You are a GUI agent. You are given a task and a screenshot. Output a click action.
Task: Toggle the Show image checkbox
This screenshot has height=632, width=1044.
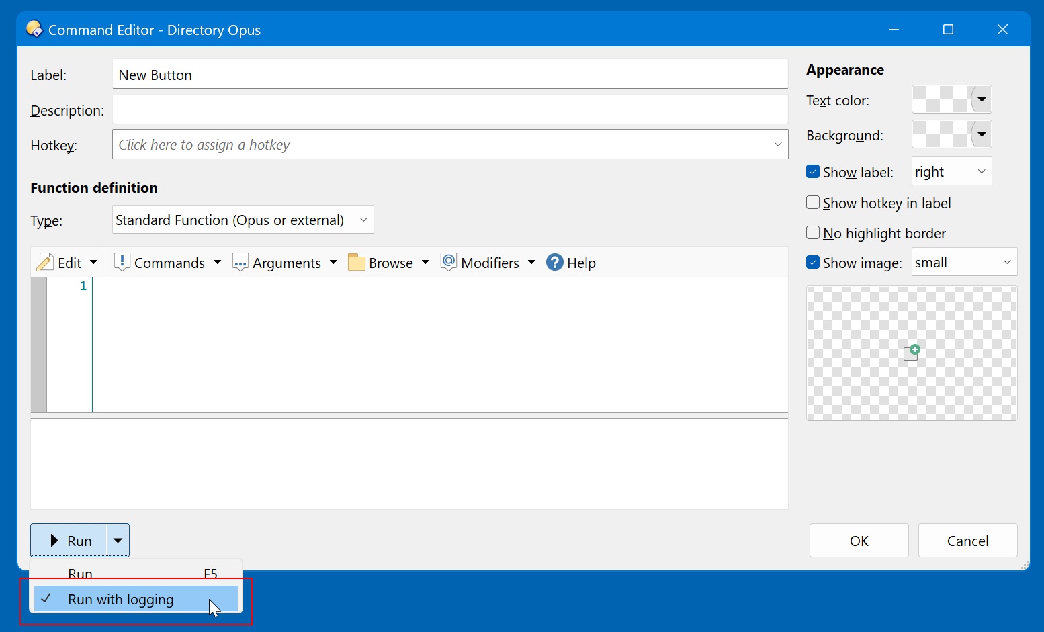(813, 262)
